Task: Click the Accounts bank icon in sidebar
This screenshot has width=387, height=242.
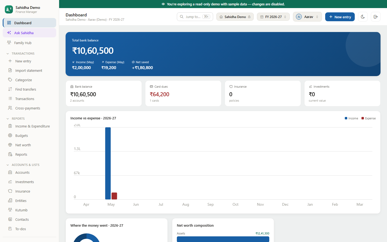Action: click(10, 172)
